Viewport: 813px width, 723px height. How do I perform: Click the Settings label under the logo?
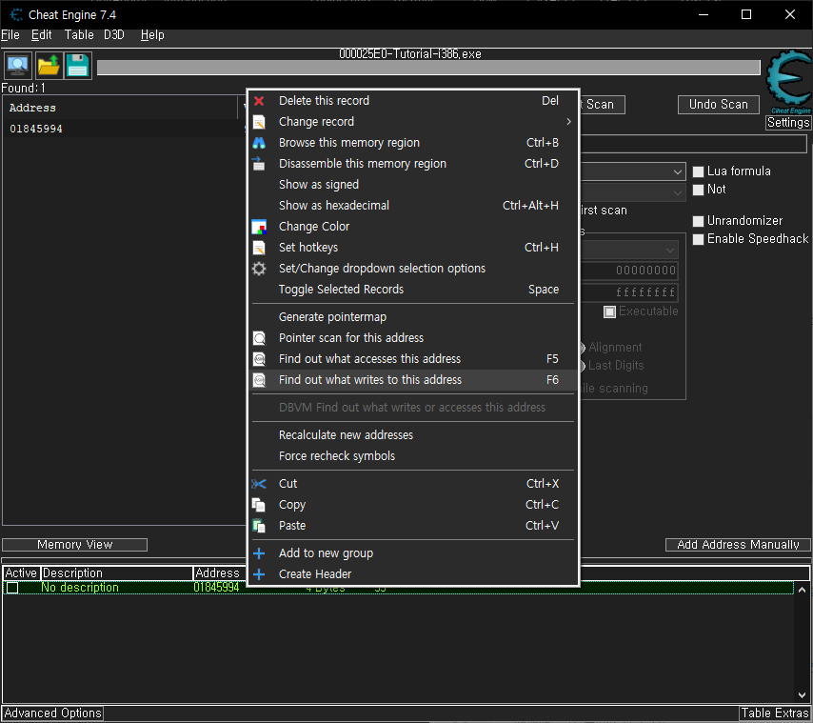click(788, 123)
